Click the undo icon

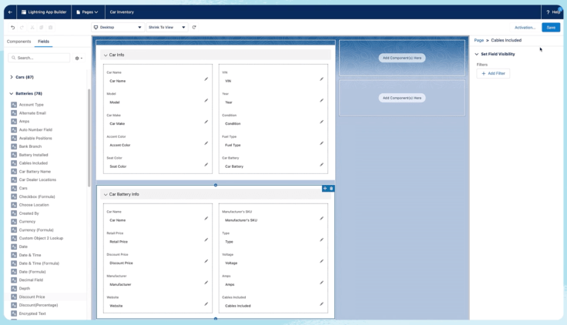click(x=12, y=28)
